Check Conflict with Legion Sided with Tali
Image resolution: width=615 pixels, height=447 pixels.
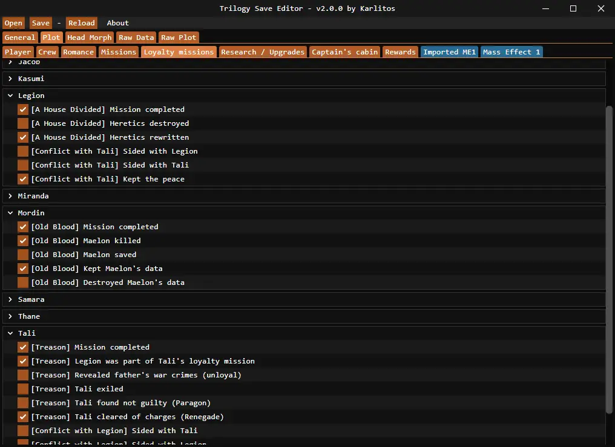tap(23, 431)
